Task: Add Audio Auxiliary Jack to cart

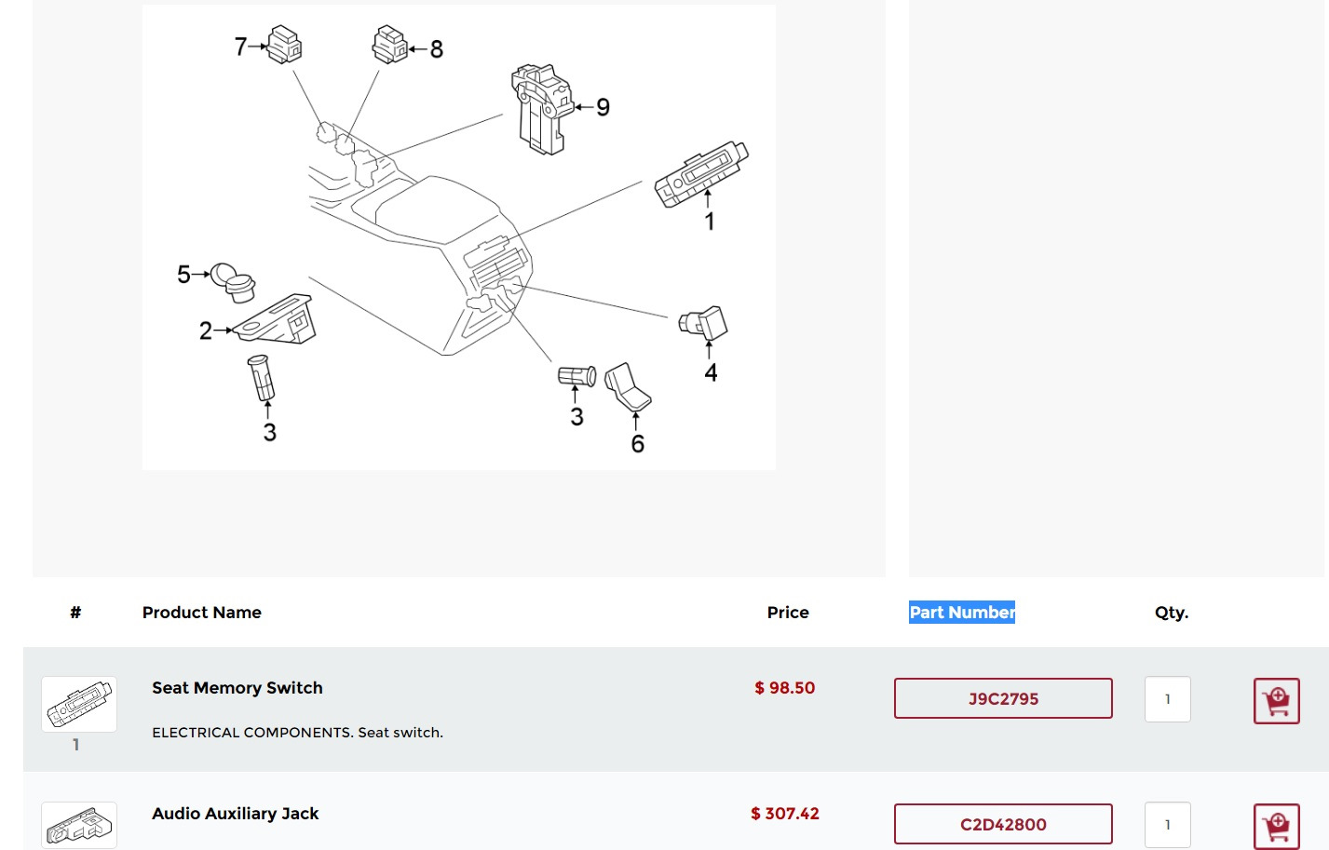Action: tap(1276, 826)
